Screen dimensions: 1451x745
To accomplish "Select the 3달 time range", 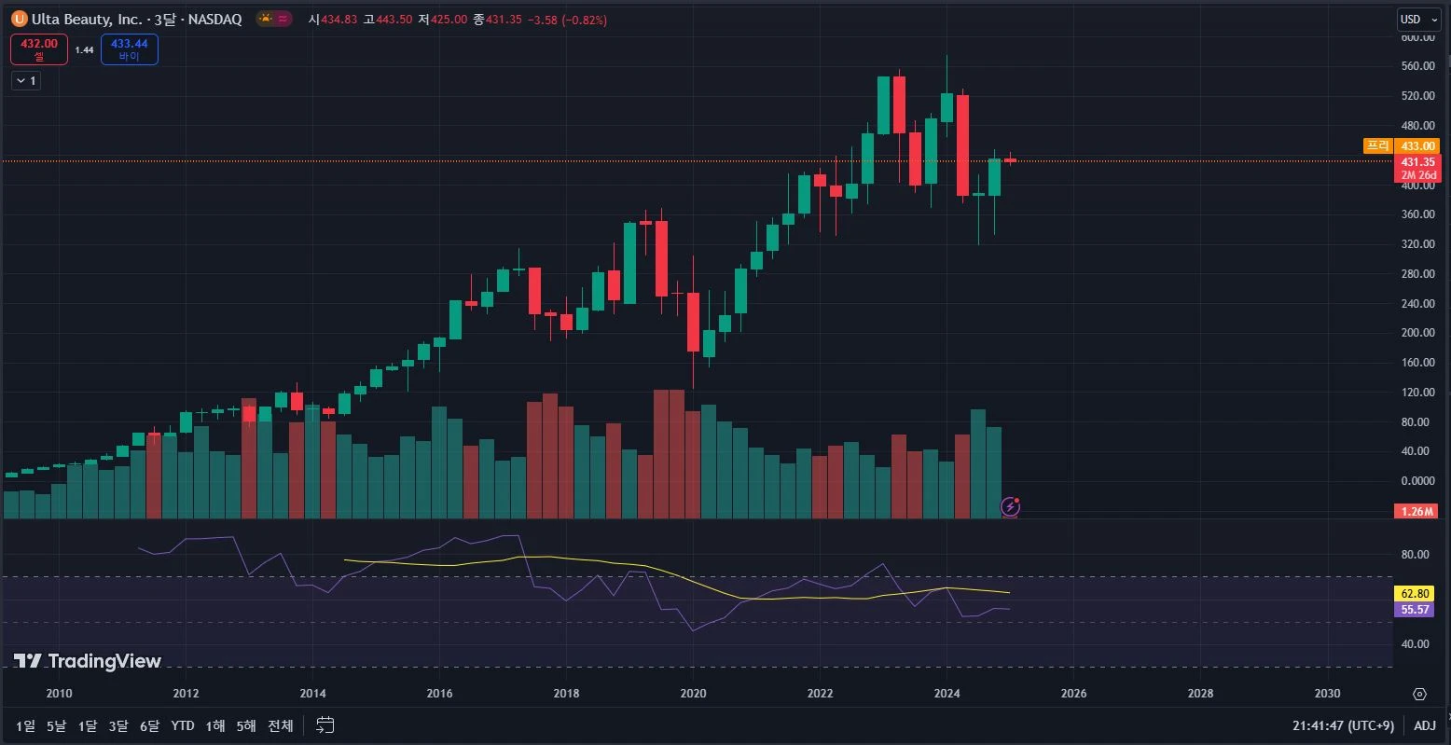I will pos(118,725).
